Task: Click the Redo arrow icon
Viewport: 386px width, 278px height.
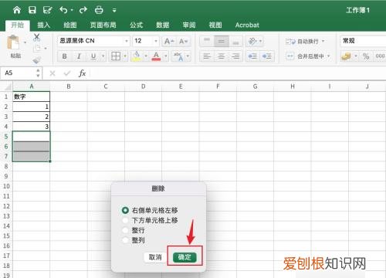Action: pyautogui.click(x=83, y=10)
